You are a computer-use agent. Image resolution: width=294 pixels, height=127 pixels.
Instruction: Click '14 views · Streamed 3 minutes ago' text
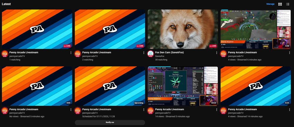(172, 116)
